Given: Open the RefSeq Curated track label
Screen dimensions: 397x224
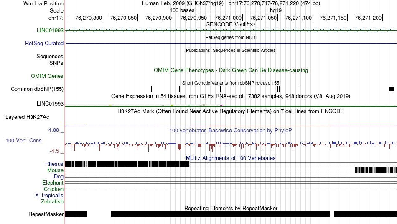Looking at the screenshot, I should pyautogui.click(x=44, y=44).
